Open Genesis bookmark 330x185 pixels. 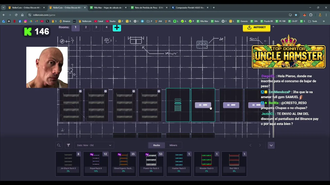(242, 21)
